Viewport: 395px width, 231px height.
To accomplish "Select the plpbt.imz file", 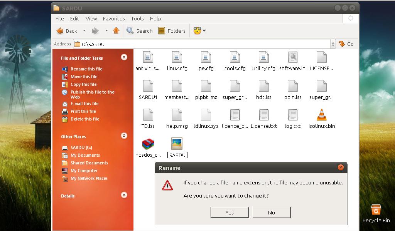I will click(x=206, y=90).
